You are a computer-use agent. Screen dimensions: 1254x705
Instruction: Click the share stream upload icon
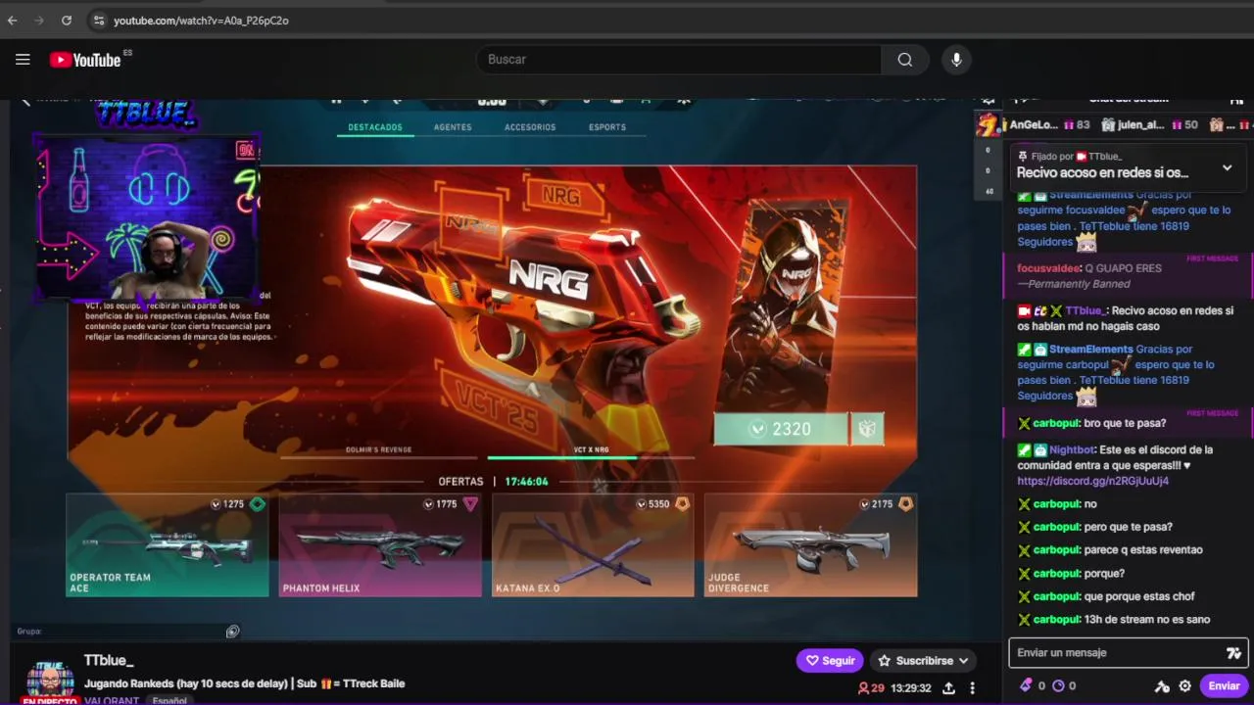click(x=948, y=688)
